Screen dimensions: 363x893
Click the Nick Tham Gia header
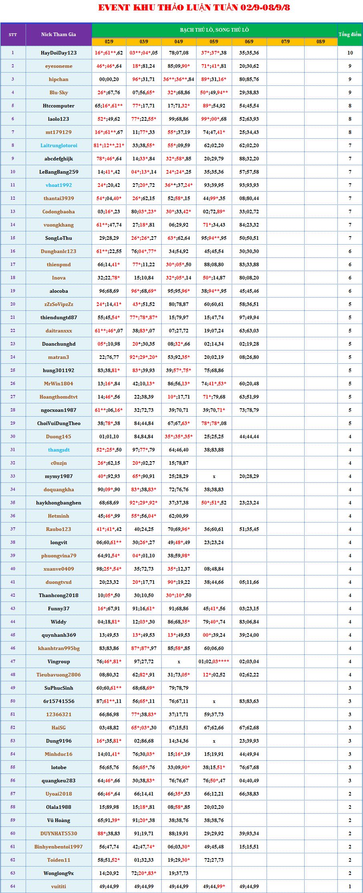point(58,34)
